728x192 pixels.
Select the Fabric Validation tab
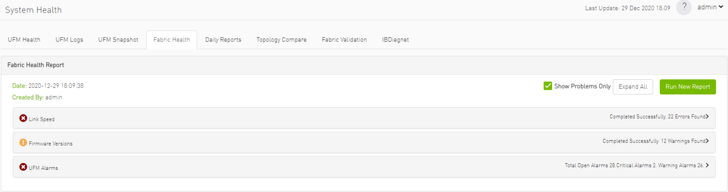click(344, 40)
